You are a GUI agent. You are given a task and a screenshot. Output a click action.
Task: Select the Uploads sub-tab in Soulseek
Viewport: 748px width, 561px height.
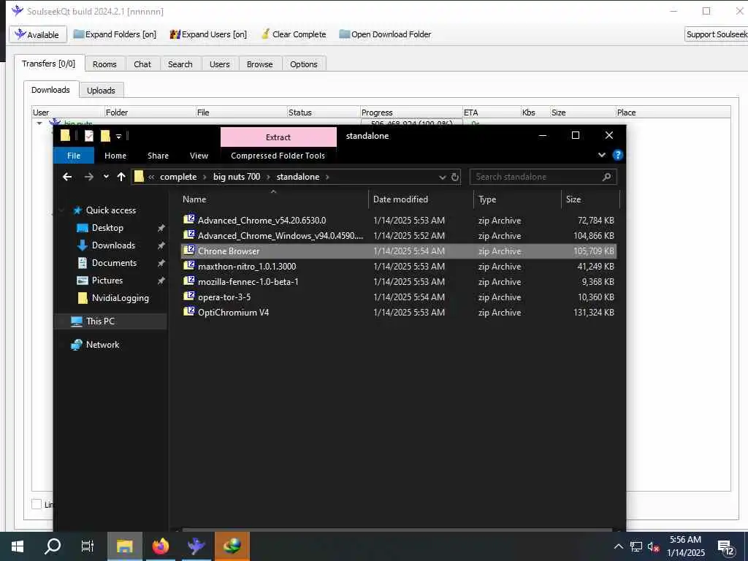(x=101, y=90)
